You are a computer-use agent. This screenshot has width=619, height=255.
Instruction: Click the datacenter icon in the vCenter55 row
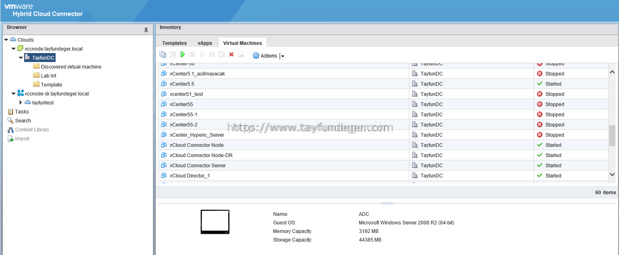(x=415, y=104)
